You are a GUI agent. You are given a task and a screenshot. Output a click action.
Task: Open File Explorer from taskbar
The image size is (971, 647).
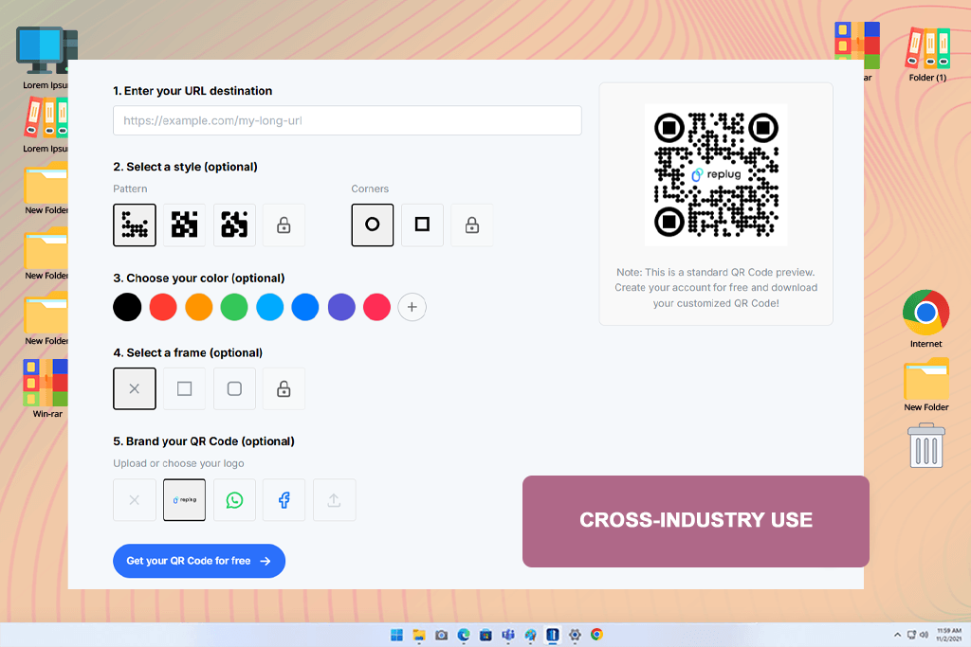point(419,635)
